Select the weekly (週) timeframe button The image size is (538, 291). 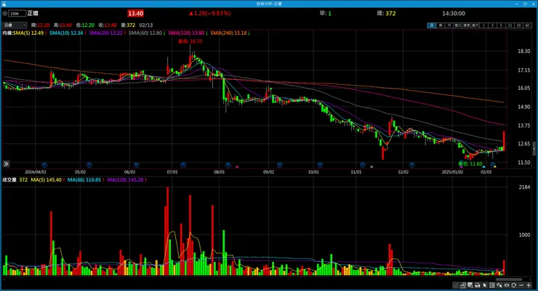coord(441,25)
